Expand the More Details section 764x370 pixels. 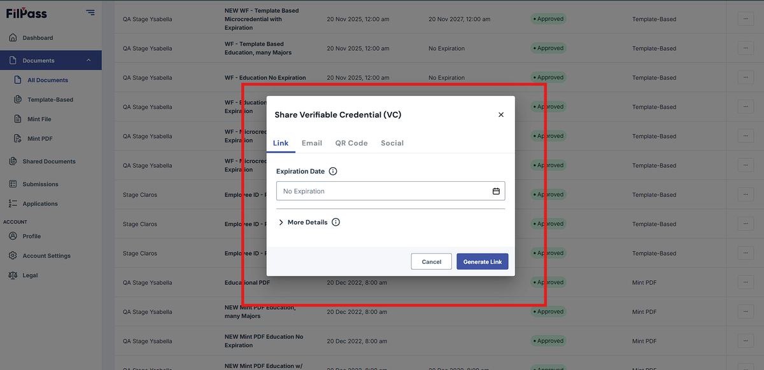(303, 223)
